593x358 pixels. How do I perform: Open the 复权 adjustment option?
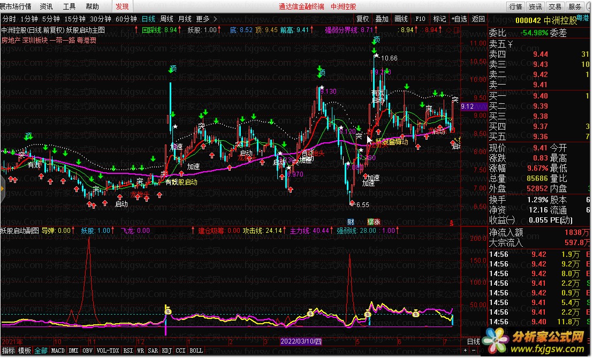pyautogui.click(x=362, y=19)
